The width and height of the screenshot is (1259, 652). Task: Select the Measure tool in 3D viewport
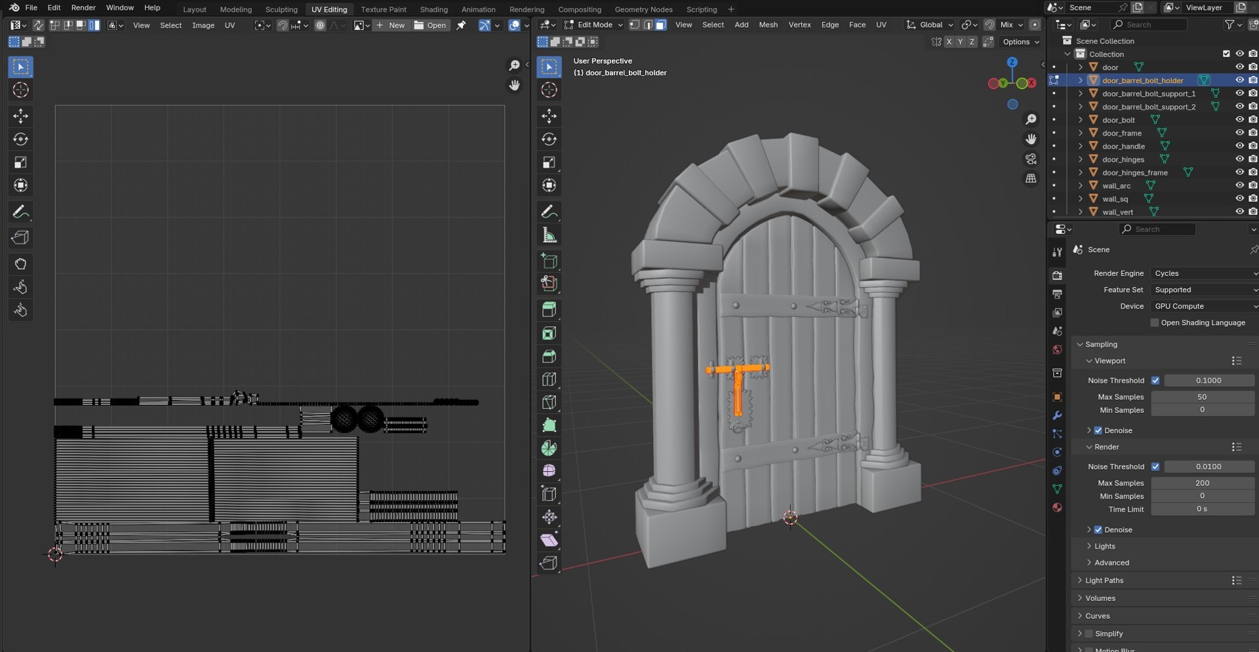[549, 235]
